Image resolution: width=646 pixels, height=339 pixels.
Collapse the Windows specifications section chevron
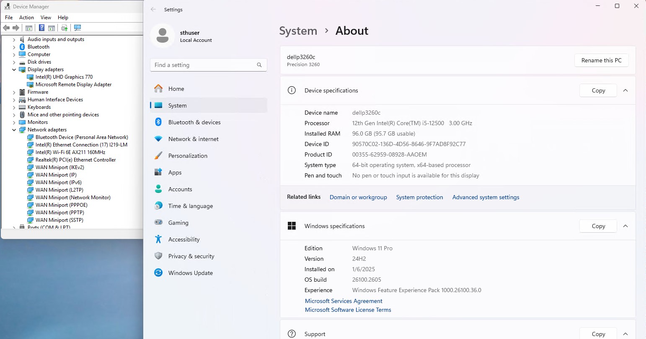click(x=625, y=226)
